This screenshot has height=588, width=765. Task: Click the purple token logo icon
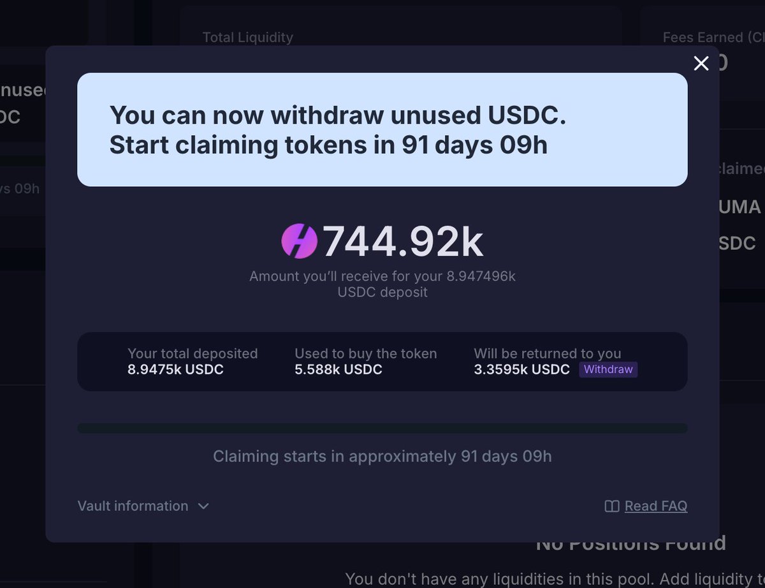click(300, 241)
